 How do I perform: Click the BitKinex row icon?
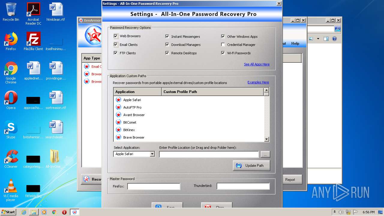(118, 130)
